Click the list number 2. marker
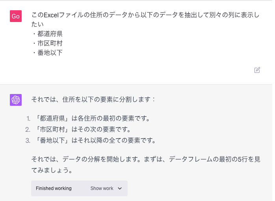 [x=28, y=130]
